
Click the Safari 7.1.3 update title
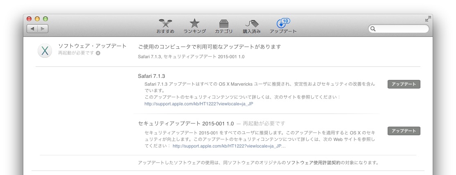pyautogui.click(x=151, y=76)
